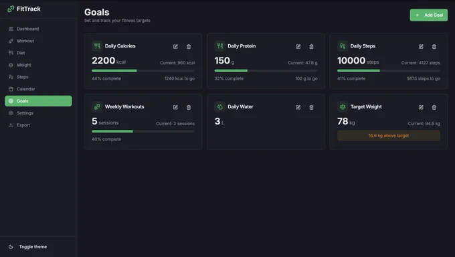
Task: Click the '40% complete' label
Action: [106, 139]
